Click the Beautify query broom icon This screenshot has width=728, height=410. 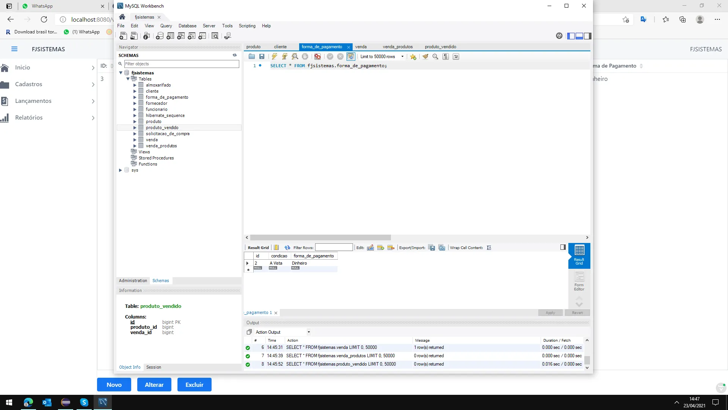coord(425,57)
